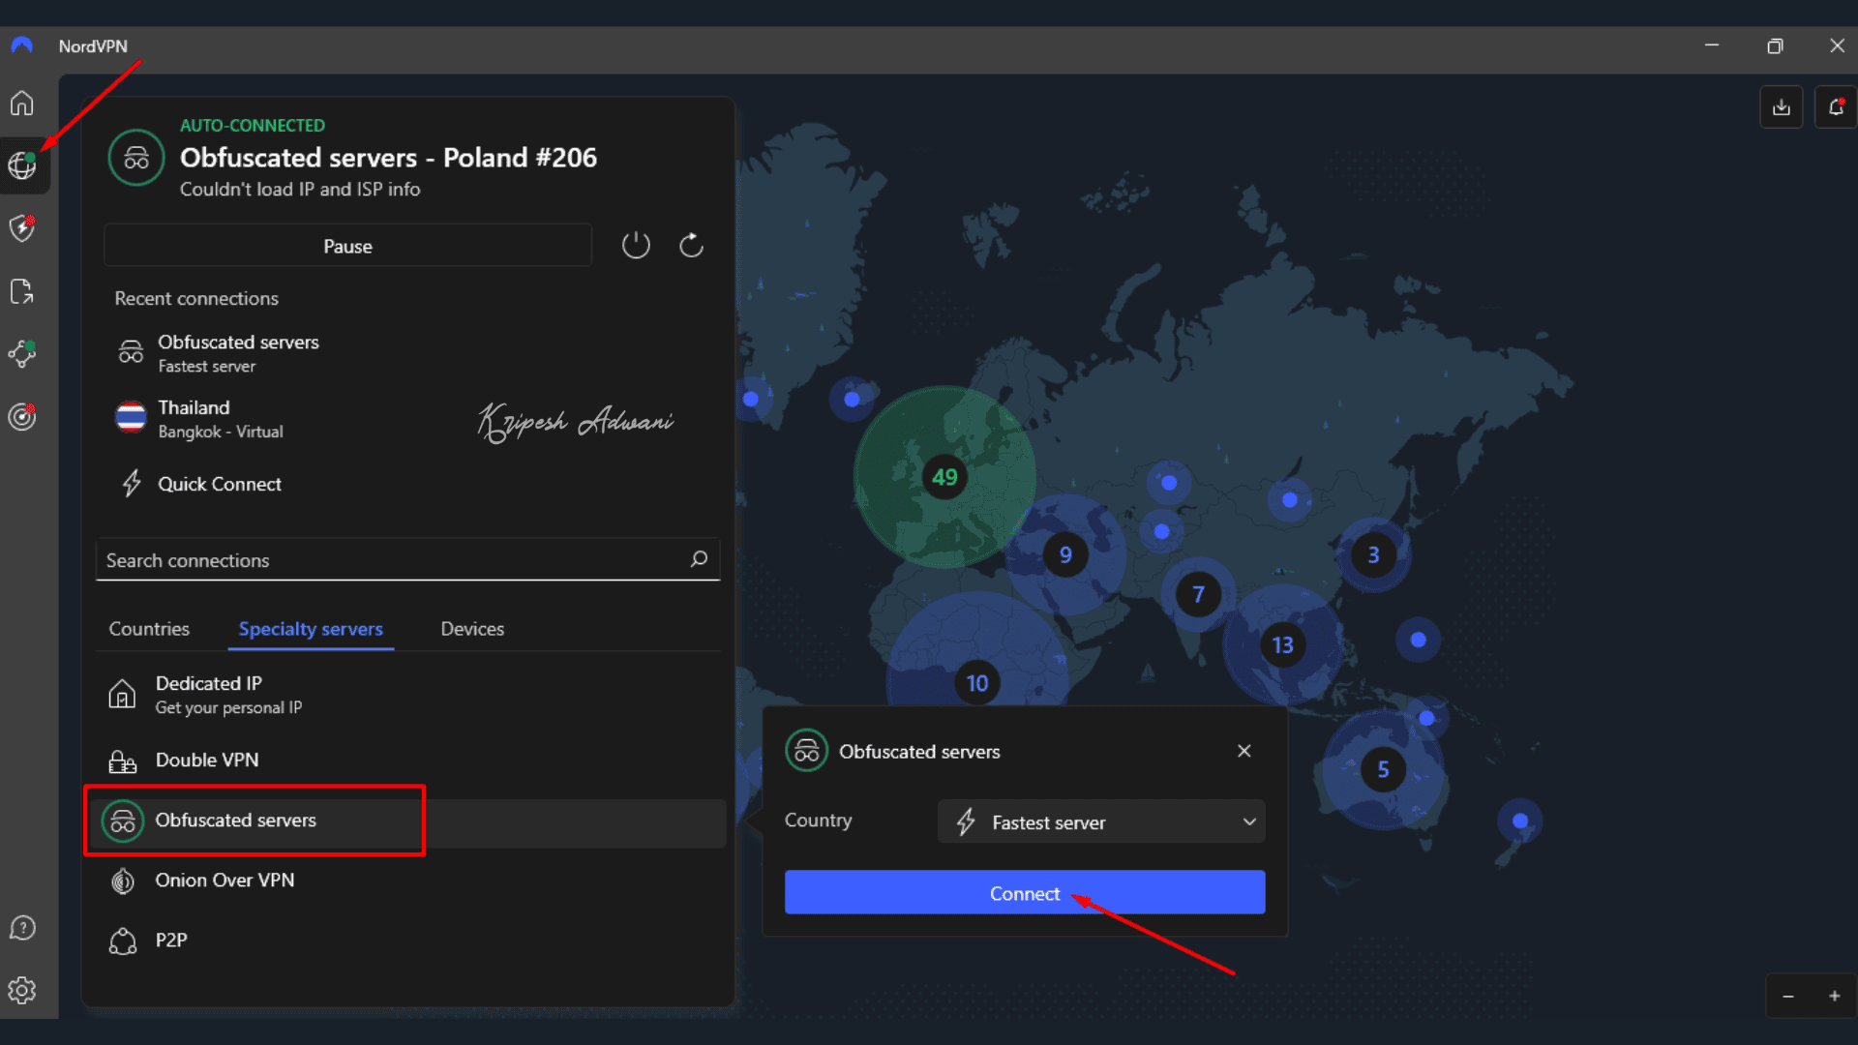The width and height of the screenshot is (1858, 1045).
Task: Reconnect using the refresh icon
Action: pyautogui.click(x=691, y=246)
